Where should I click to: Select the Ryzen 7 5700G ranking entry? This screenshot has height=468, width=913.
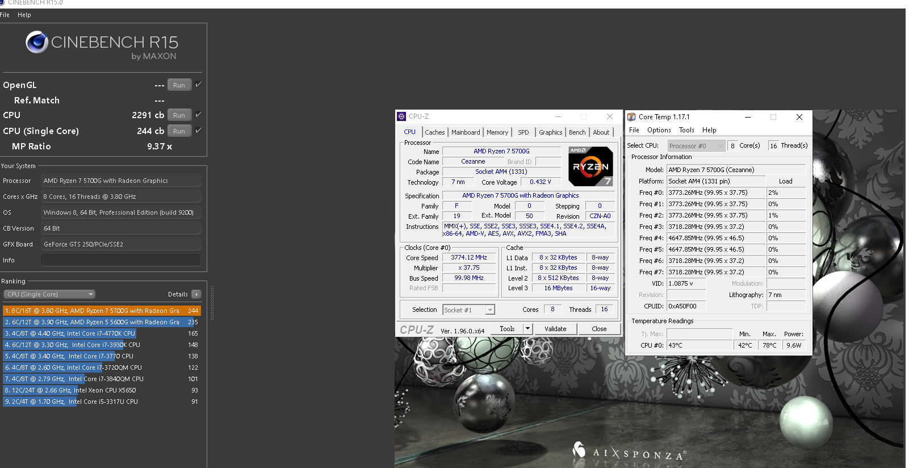[102, 311]
